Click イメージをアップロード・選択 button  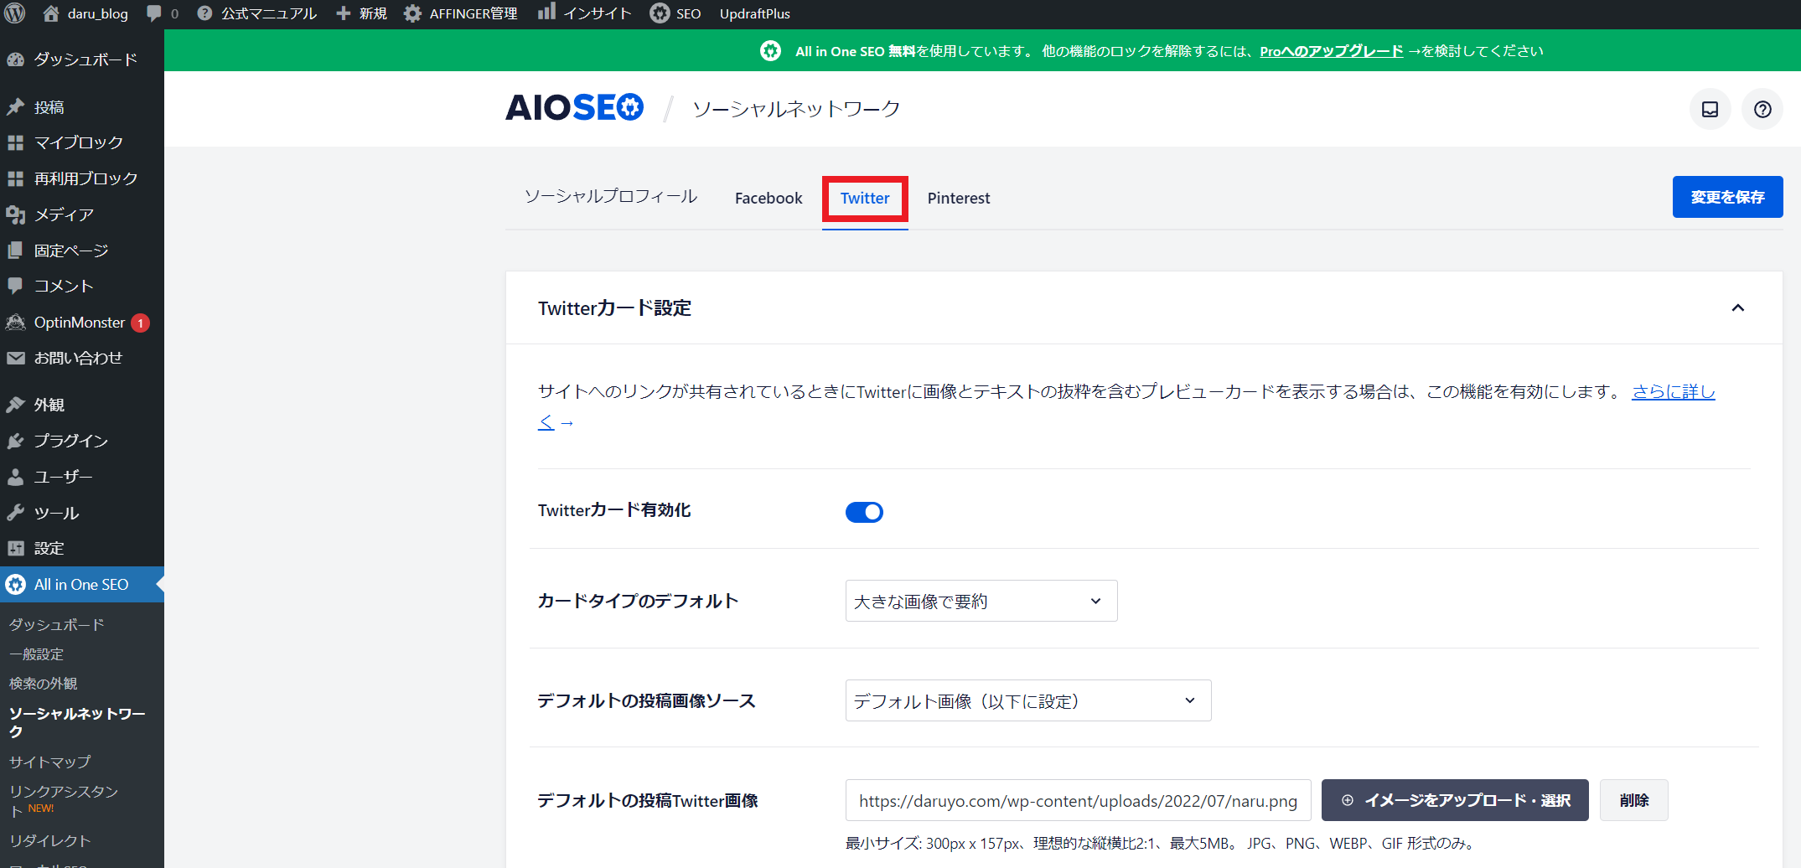pos(1455,800)
